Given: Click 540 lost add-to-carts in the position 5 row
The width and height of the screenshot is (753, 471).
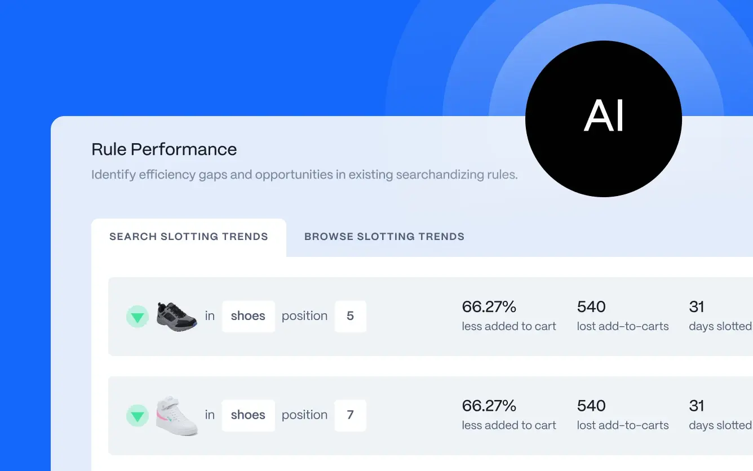Looking at the screenshot, I should (622, 316).
